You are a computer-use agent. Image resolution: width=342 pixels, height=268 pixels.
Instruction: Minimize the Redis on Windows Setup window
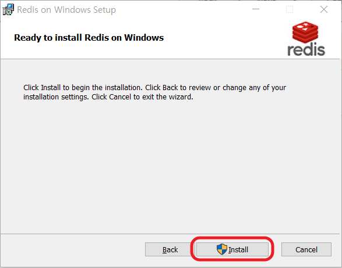(256, 9)
